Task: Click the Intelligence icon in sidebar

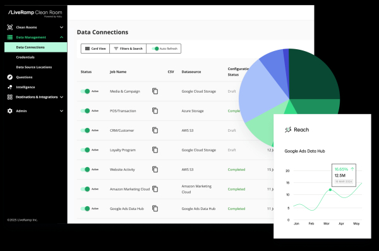Action: [10, 87]
